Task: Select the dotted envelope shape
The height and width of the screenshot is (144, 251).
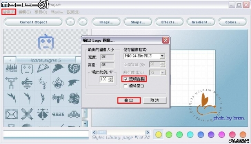Action: coord(11,114)
